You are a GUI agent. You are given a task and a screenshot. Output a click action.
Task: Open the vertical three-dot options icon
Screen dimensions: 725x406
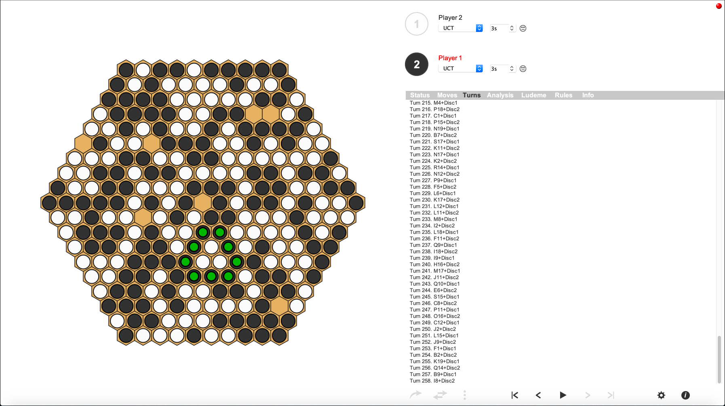(x=465, y=395)
